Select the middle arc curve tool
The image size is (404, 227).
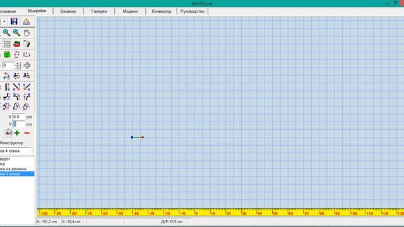pyautogui.click(x=17, y=107)
